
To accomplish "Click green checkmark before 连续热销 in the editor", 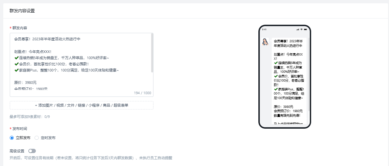I will [16, 58].
